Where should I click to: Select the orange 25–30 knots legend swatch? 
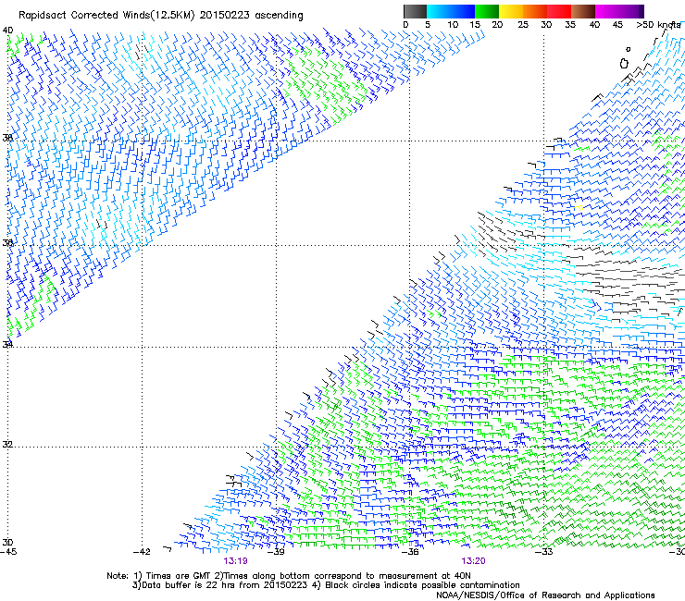point(535,11)
